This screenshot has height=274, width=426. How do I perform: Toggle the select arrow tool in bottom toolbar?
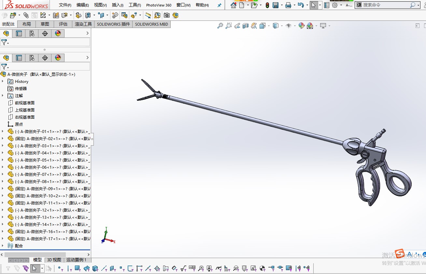[x=34, y=268]
